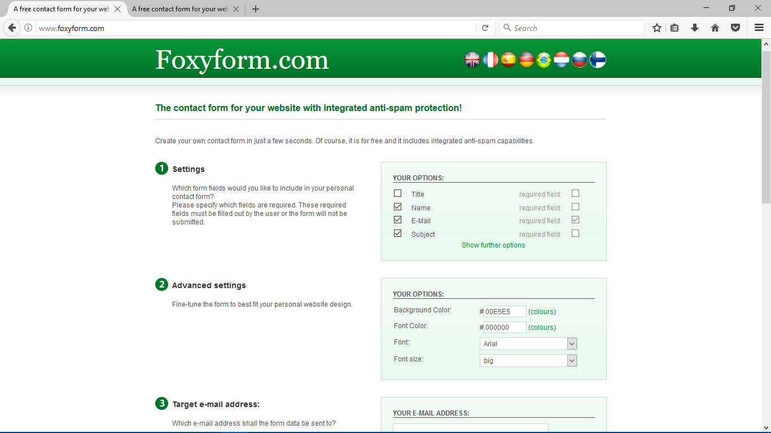771x433 pixels.
Task: Switch language via the Brazilian flag
Action: click(x=544, y=60)
